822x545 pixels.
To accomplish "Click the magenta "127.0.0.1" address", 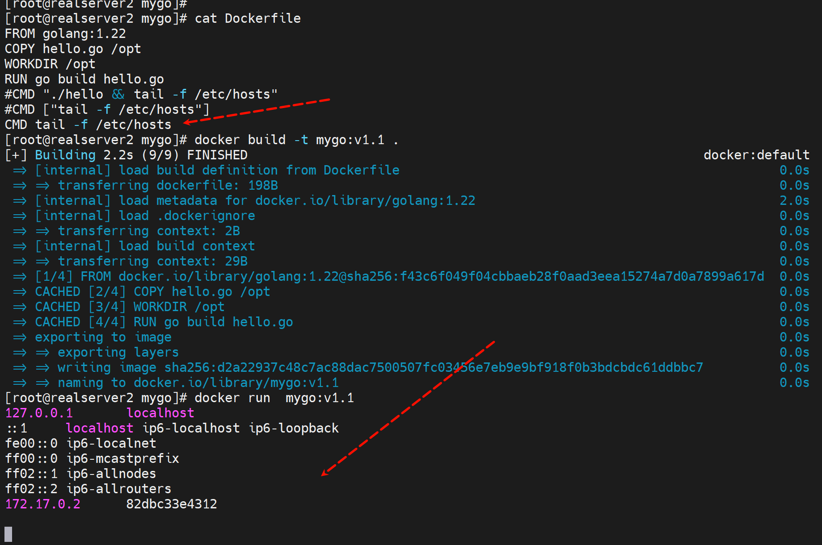I will (39, 413).
